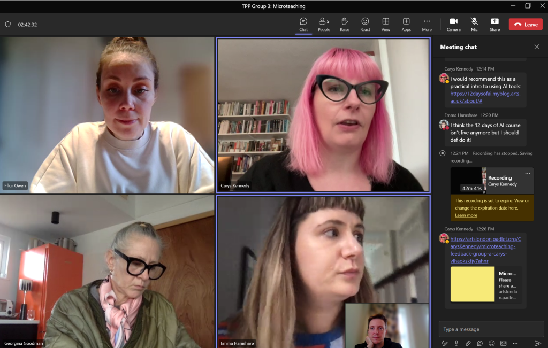This screenshot has width=548, height=348.
Task: Click the shield meeting security icon
Action: click(x=7, y=25)
